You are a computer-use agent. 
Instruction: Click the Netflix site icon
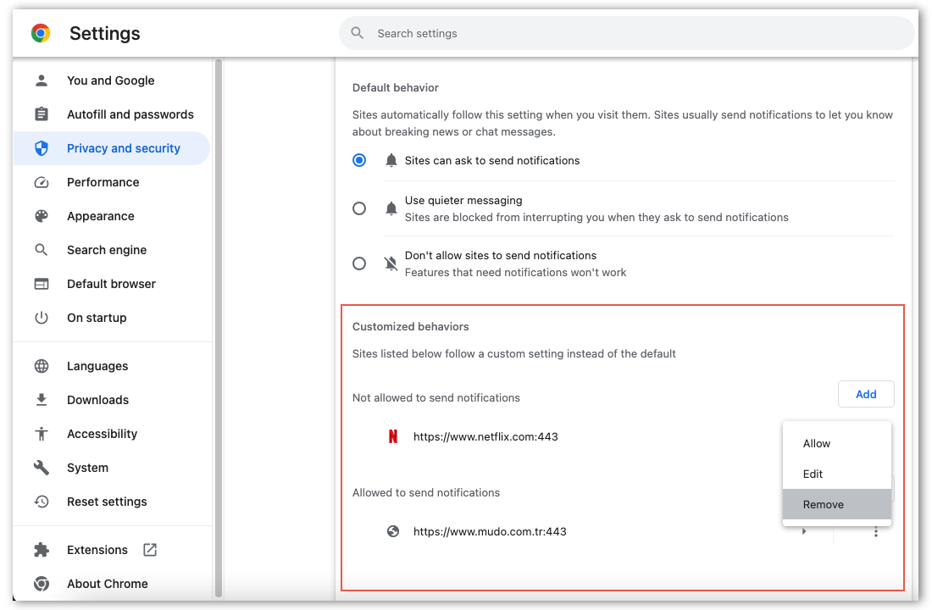[392, 435]
